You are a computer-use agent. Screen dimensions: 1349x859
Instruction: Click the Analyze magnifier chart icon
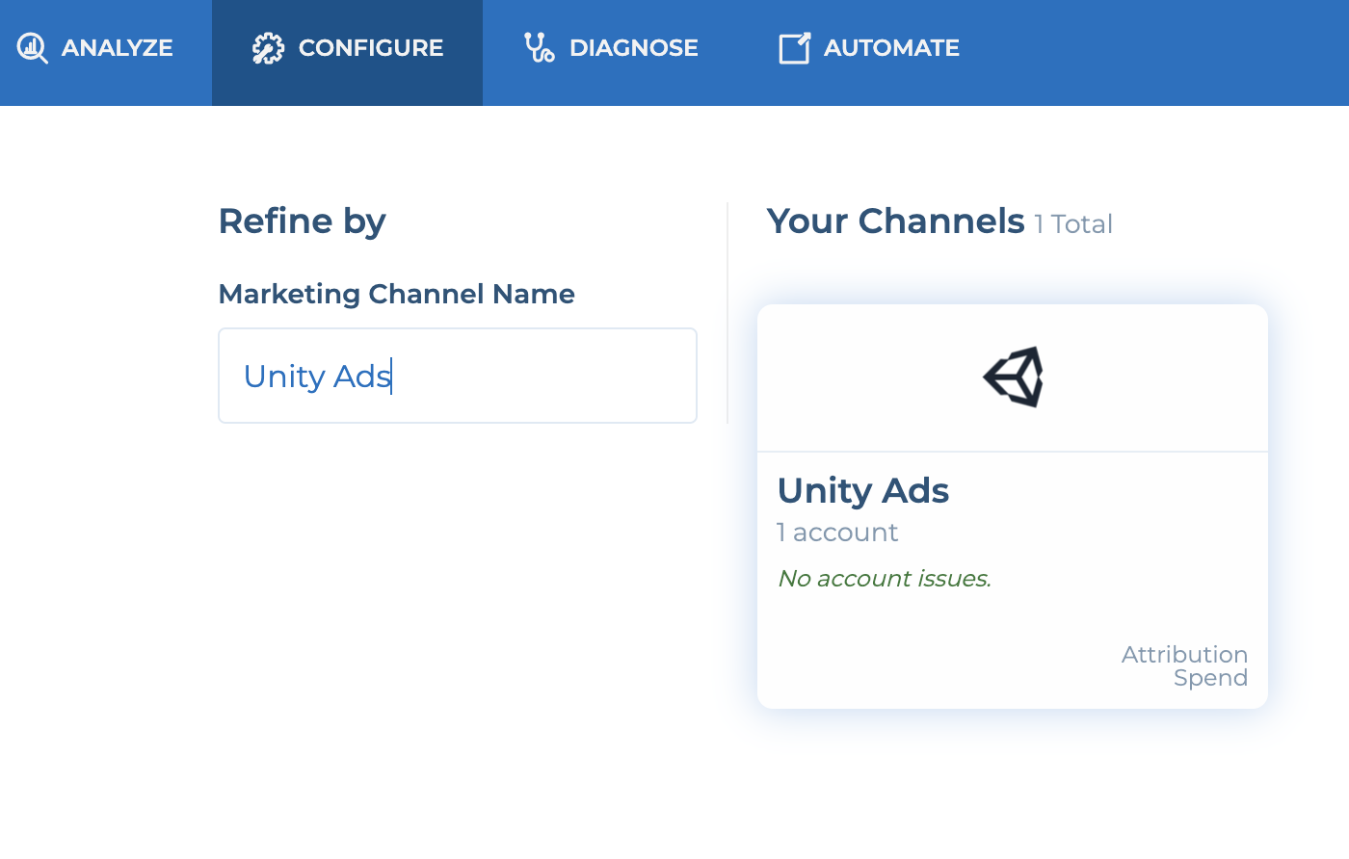click(33, 48)
